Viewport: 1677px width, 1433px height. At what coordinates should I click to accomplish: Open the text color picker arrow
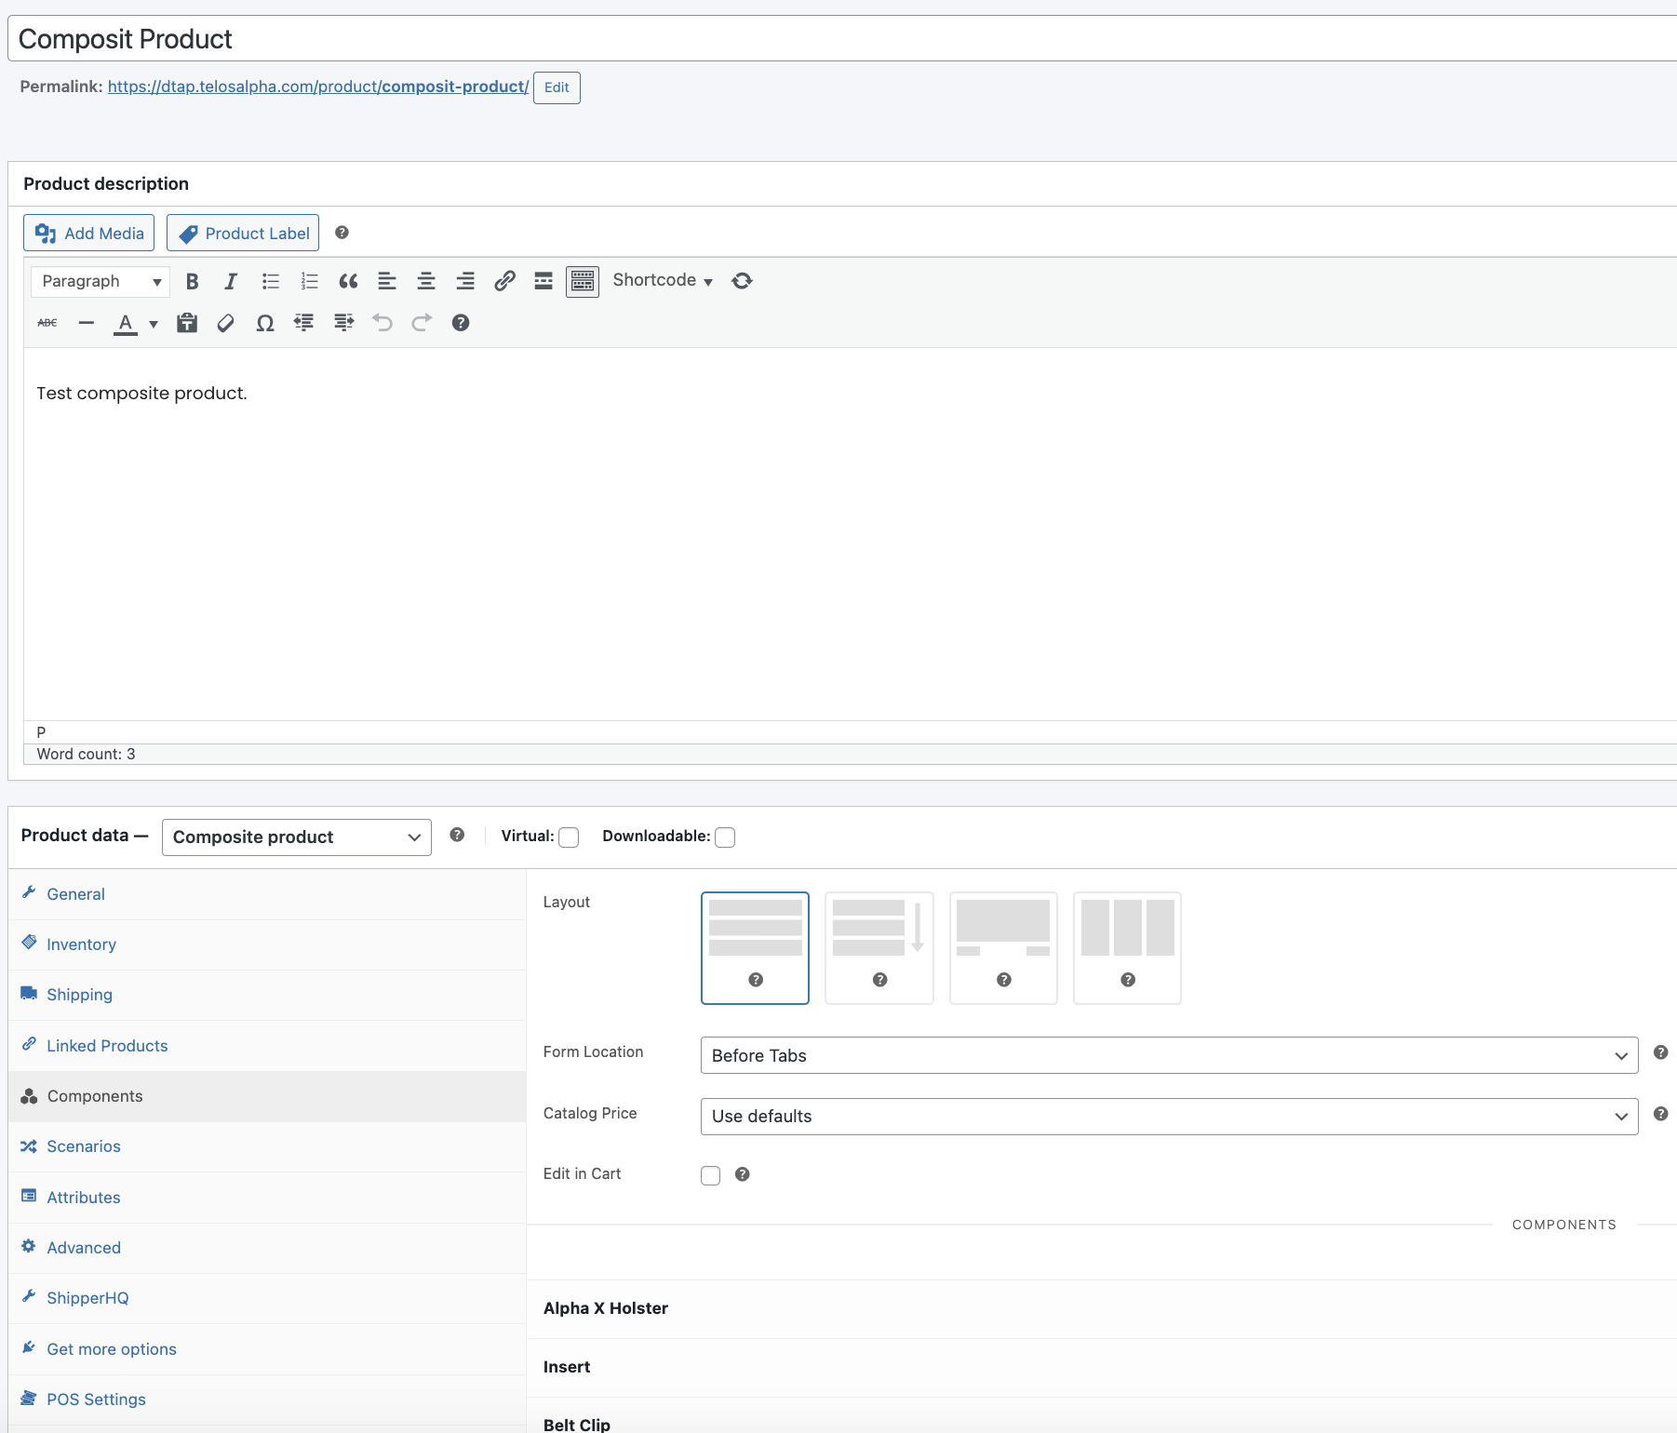pyautogui.click(x=154, y=324)
